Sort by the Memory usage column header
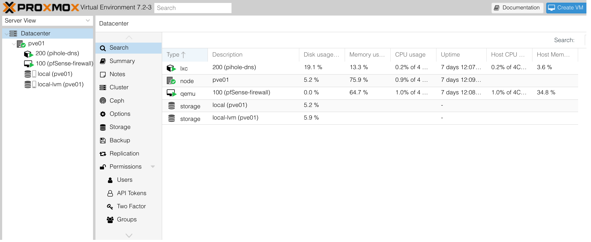This screenshot has height=242, width=591. point(368,55)
